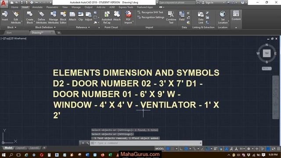Screen dimensions: 281x158
Task: Run Recognize SHX Text
Action: click(150, 12)
